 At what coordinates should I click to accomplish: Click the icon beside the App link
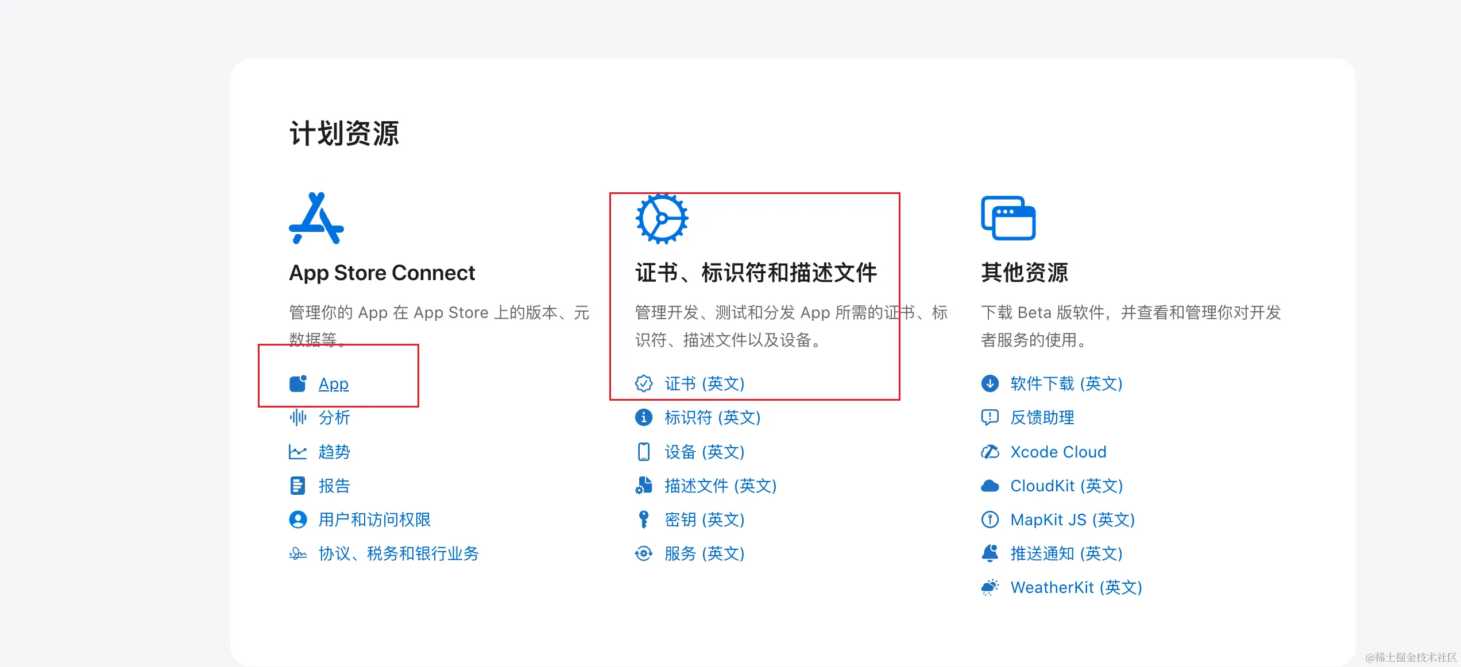[x=298, y=383]
